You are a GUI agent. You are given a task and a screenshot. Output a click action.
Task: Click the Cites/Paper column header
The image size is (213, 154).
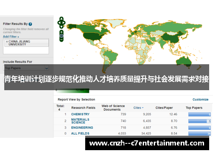[164, 108]
